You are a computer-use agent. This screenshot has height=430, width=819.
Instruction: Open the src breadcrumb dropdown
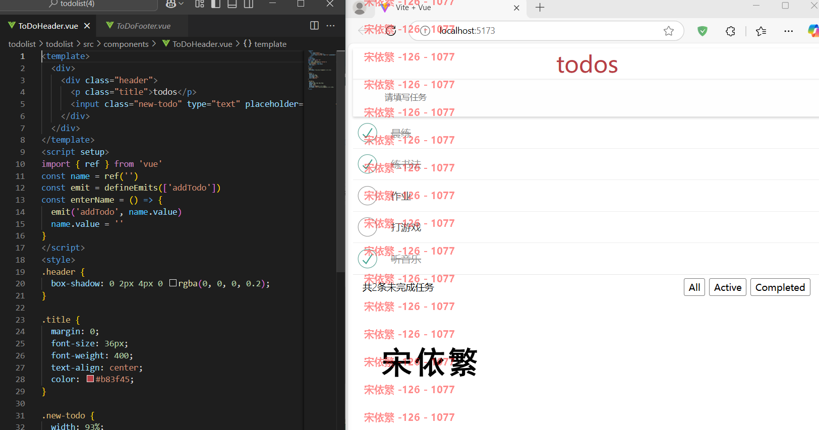89,44
